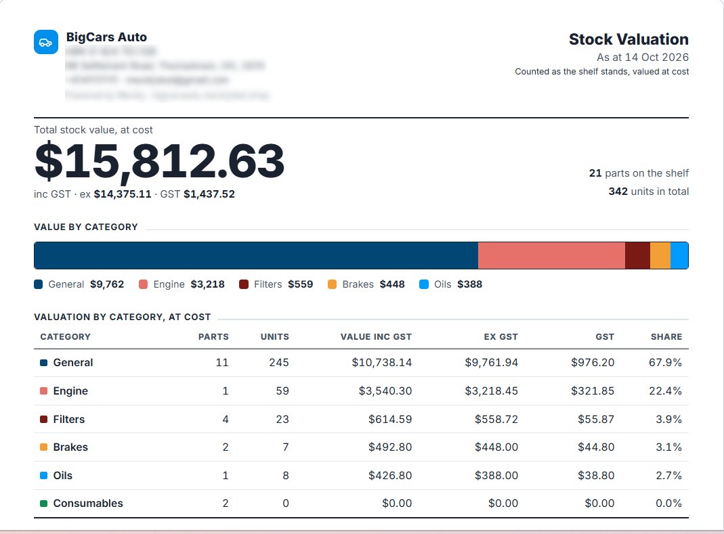Click Filters' value $614.59
The image size is (724, 534).
tap(390, 420)
